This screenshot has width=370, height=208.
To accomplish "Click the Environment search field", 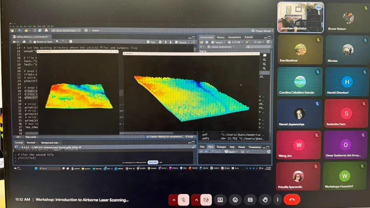I will point(258,47).
